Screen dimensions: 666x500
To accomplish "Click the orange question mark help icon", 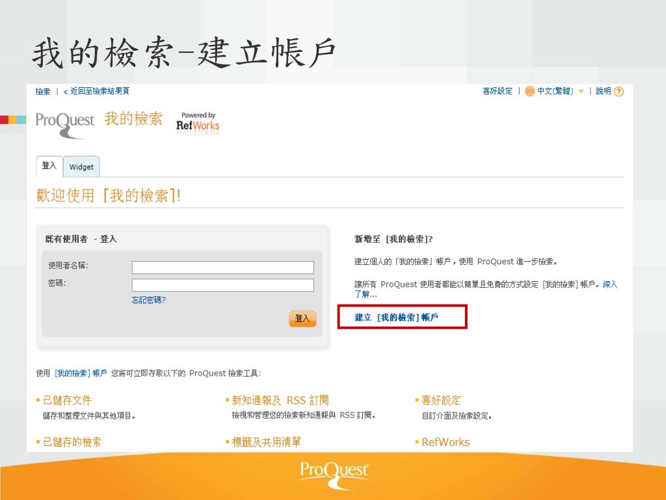I will pos(619,91).
